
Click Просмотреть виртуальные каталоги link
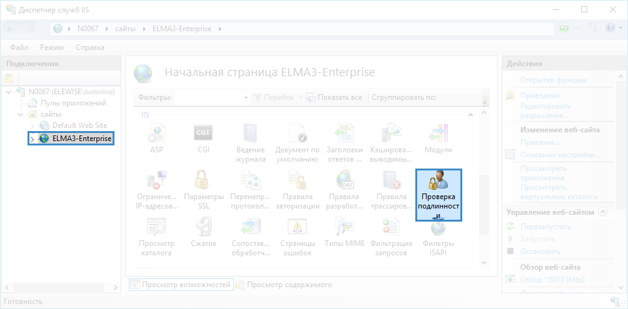559,192
